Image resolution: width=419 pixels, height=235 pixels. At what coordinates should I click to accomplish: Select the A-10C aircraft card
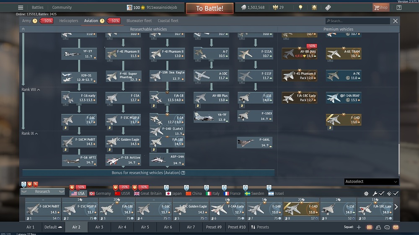(211, 75)
